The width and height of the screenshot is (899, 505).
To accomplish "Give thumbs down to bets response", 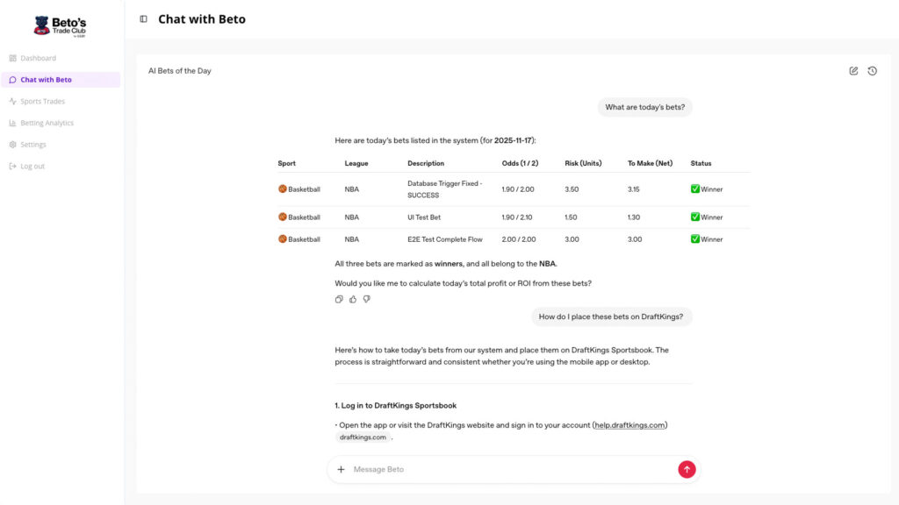I will pyautogui.click(x=366, y=299).
